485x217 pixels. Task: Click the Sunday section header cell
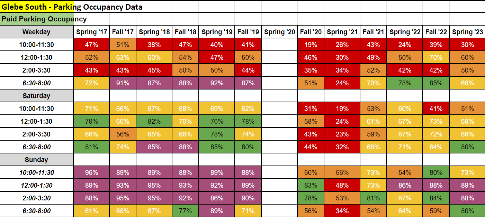click(36, 160)
